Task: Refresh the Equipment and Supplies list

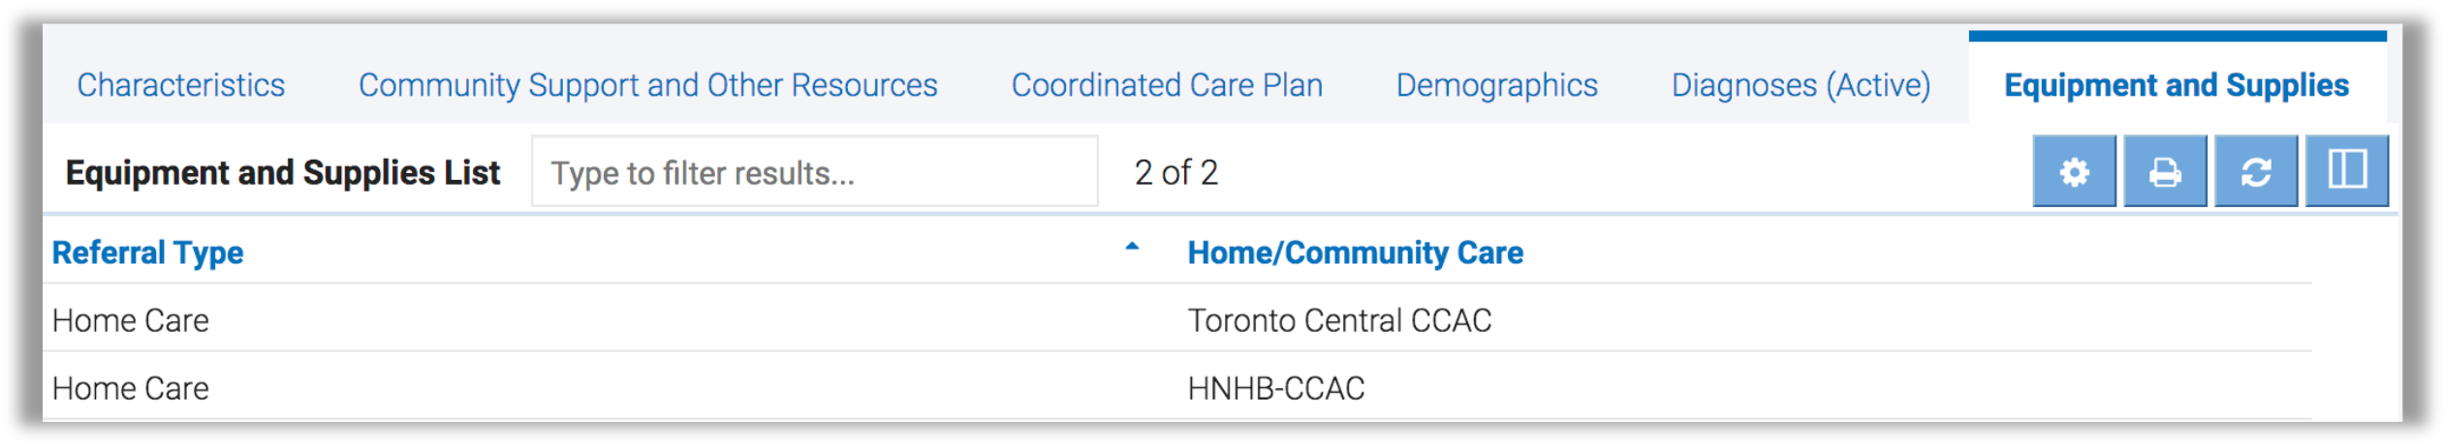Action: point(2256,172)
